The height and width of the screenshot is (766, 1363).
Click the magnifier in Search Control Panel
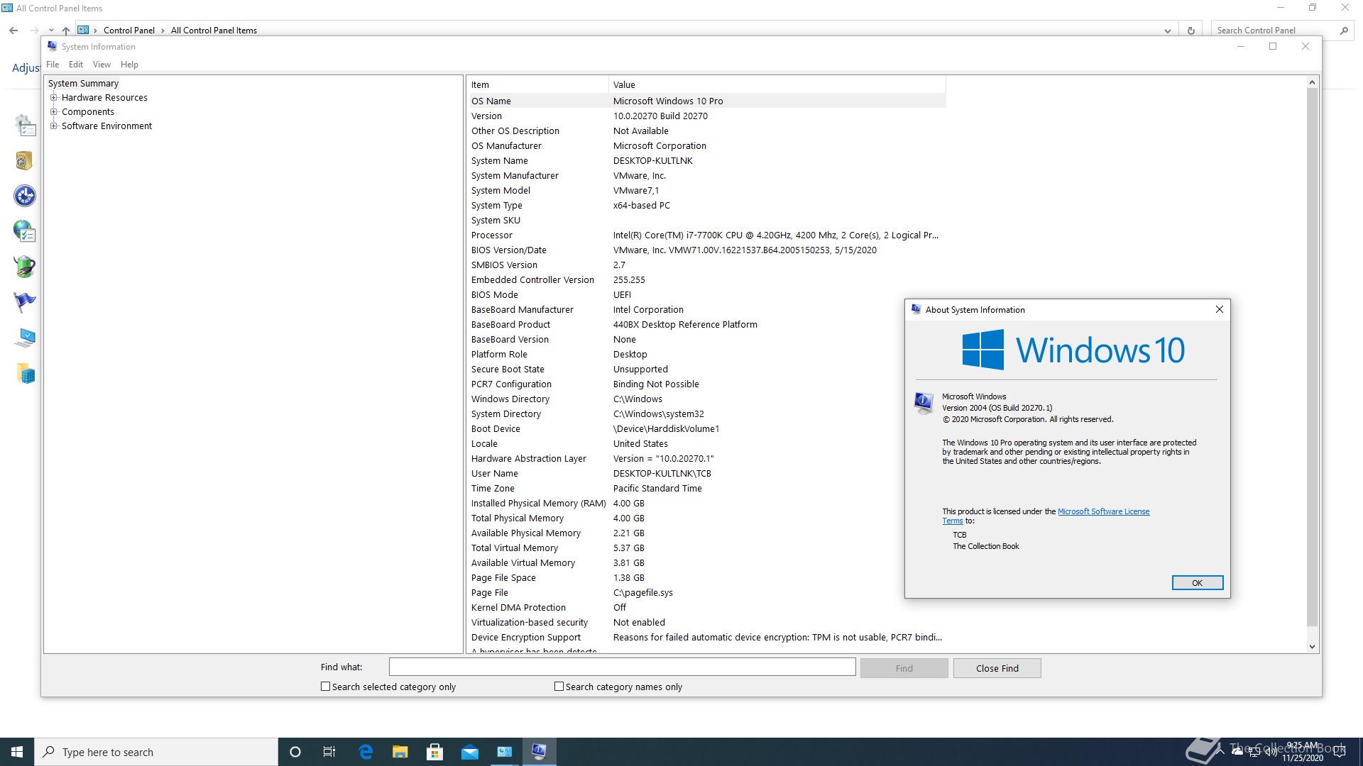(x=1344, y=30)
